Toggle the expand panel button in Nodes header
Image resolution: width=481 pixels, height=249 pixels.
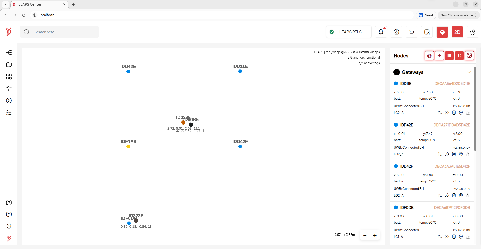[x=469, y=56]
